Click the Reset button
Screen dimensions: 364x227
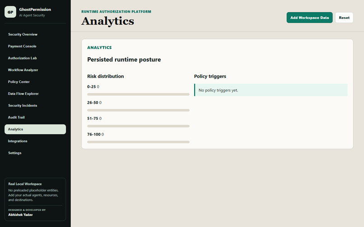point(344,18)
